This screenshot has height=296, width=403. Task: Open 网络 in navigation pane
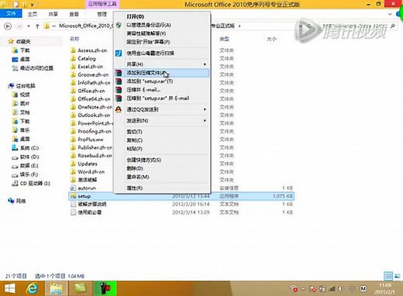click(21, 201)
